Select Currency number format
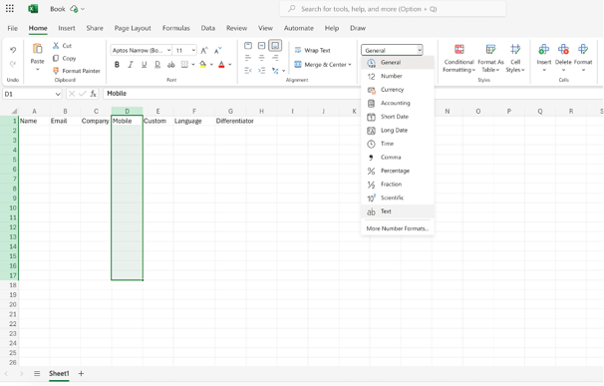Image resolution: width=604 pixels, height=386 pixels. tap(398, 90)
